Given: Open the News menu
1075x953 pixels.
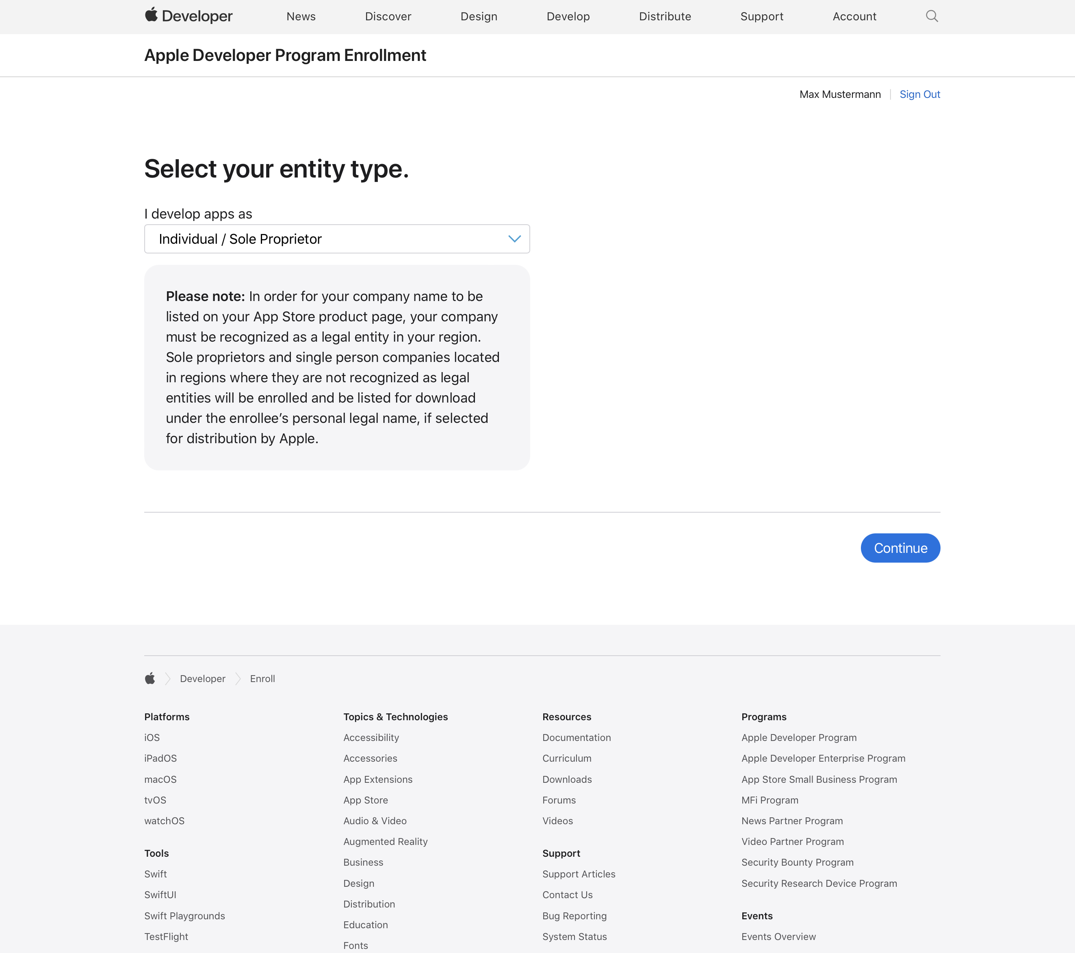Looking at the screenshot, I should click(301, 16).
